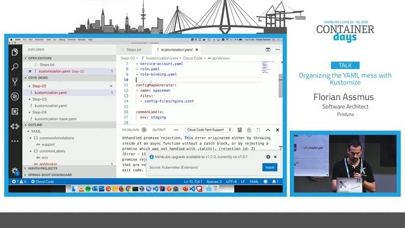Collapse the Step-04 folder
This screenshot has height=228, width=405.
click(x=30, y=113)
